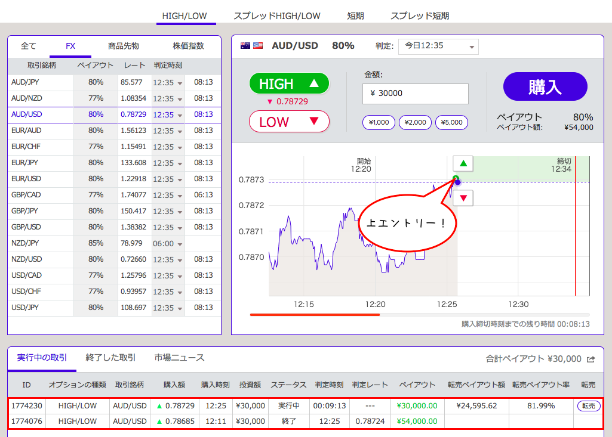Click the Australia flag icon near AUD/USD
The image size is (612, 437).
[245, 46]
